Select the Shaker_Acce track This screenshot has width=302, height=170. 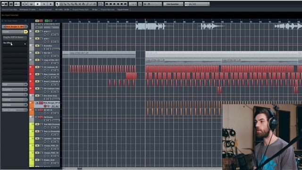pyautogui.click(x=49, y=160)
